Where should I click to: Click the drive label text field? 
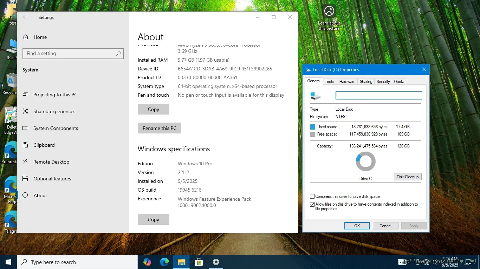click(378, 95)
